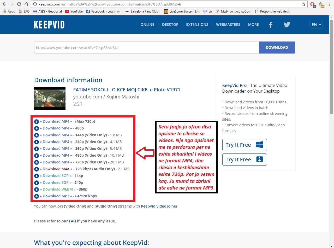
Task: Click the video thumbnail image
Action: (50, 98)
